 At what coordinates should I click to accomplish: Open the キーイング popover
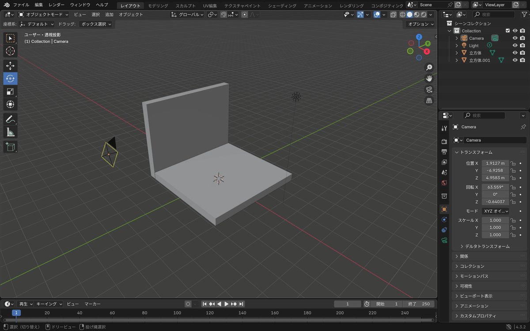pos(49,304)
